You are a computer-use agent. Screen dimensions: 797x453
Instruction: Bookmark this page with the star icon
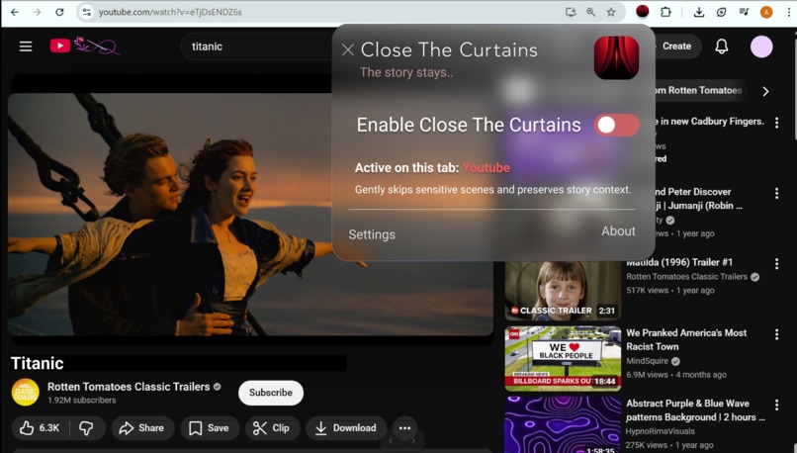tap(611, 12)
